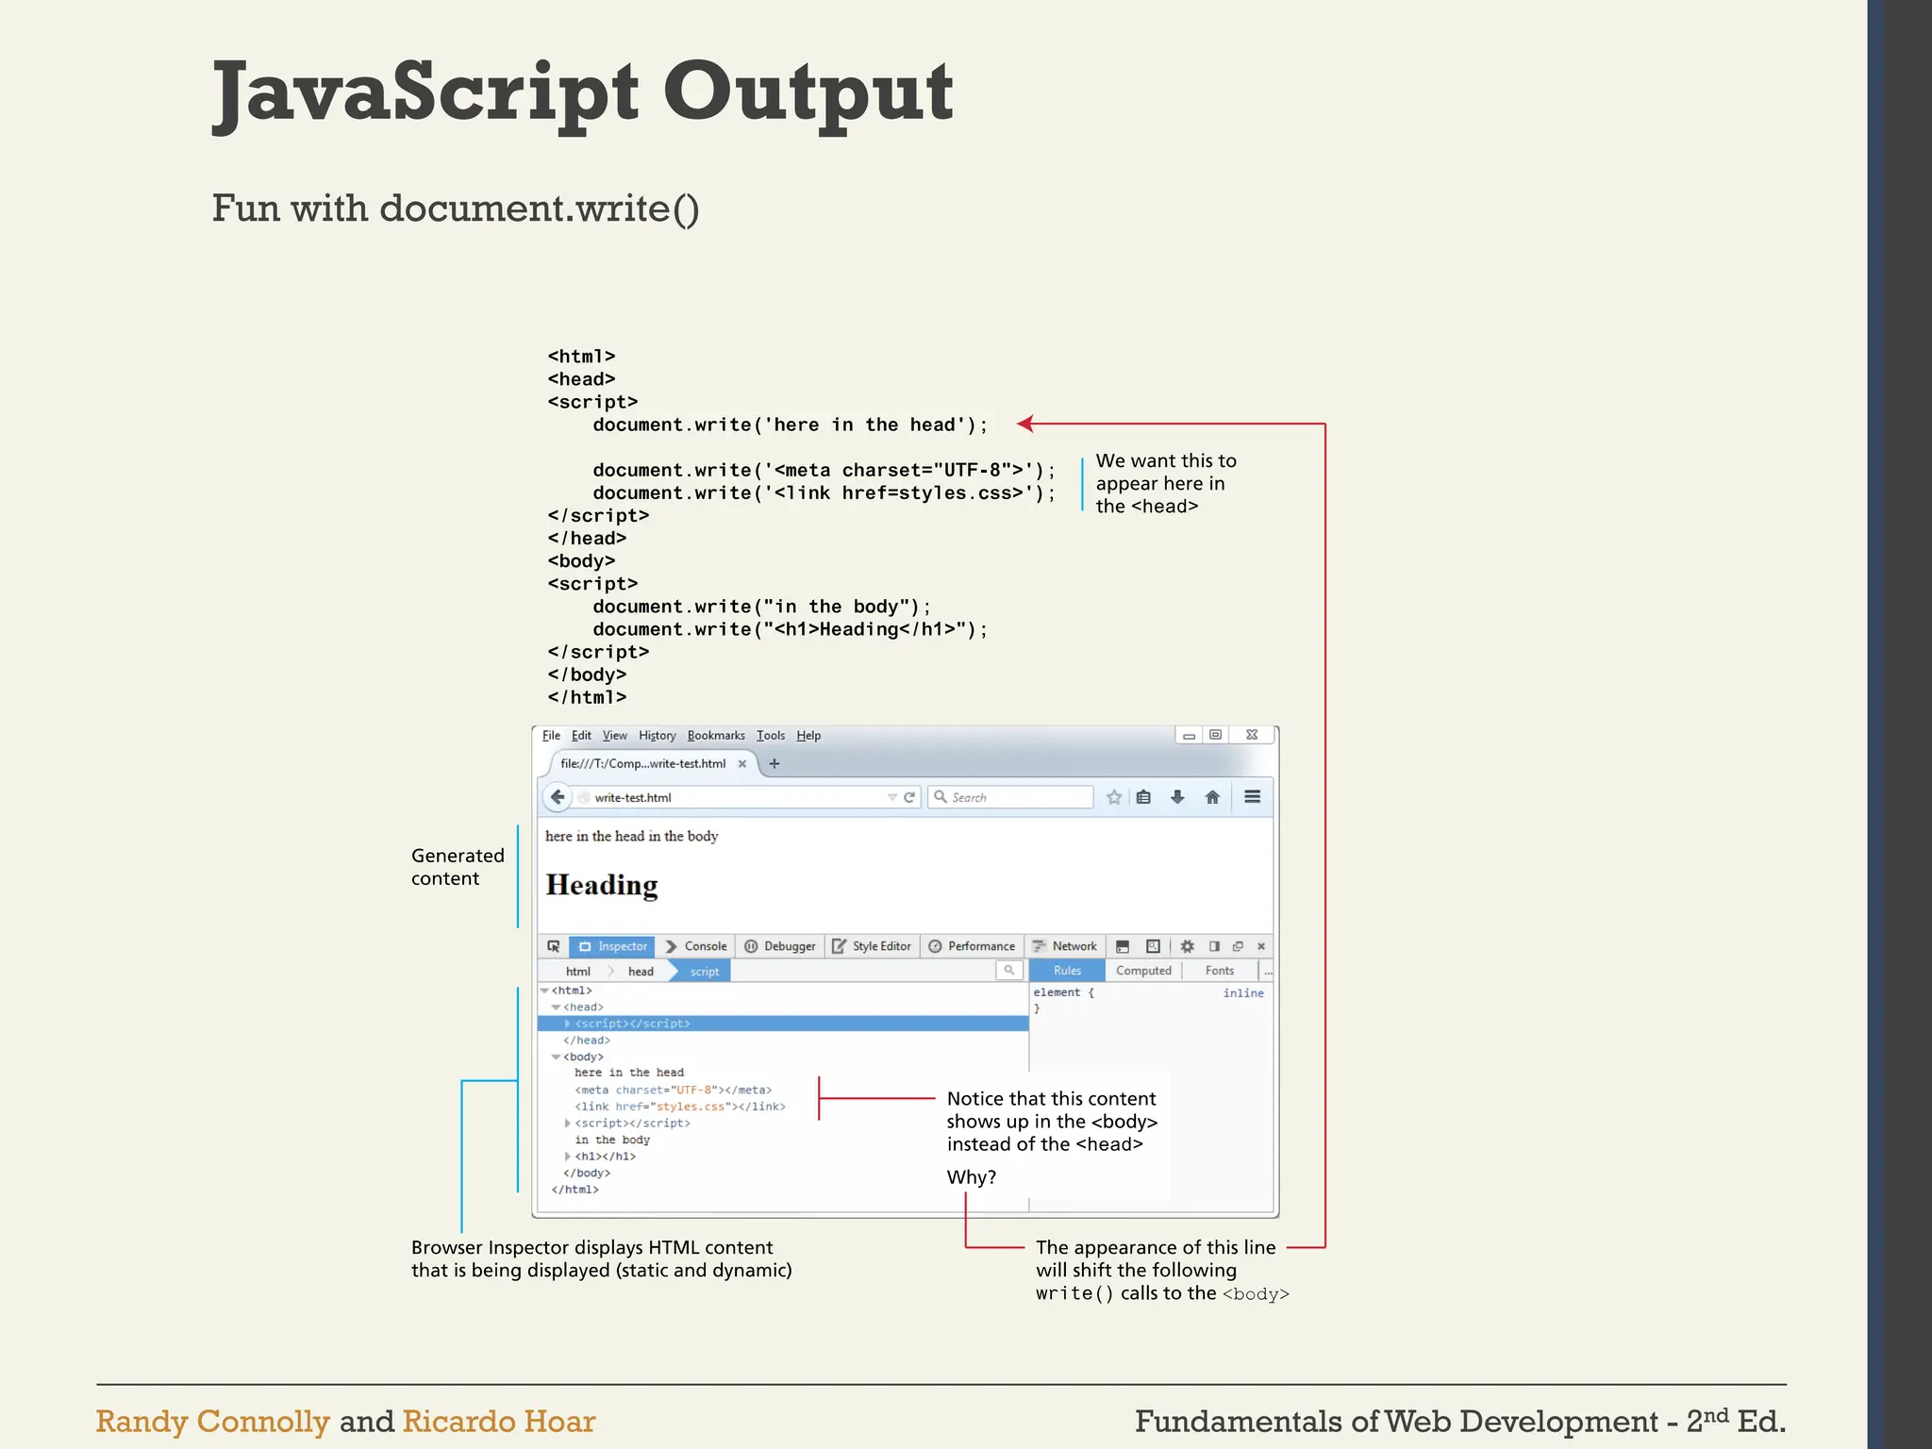Open a new tab with plus icon
1932x1449 pixels.
[x=774, y=764]
